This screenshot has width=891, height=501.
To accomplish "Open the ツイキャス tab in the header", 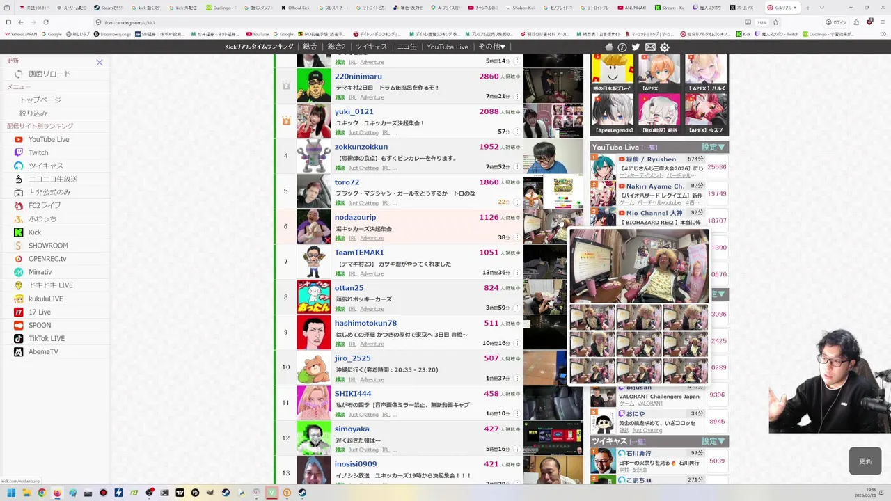I will (x=371, y=47).
